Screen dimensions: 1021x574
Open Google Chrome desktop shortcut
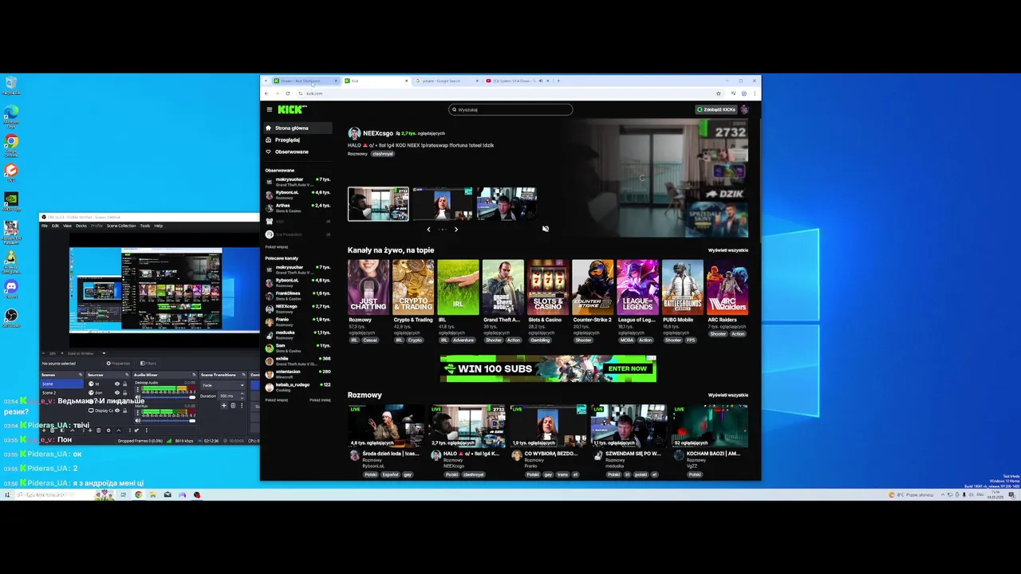click(11, 143)
